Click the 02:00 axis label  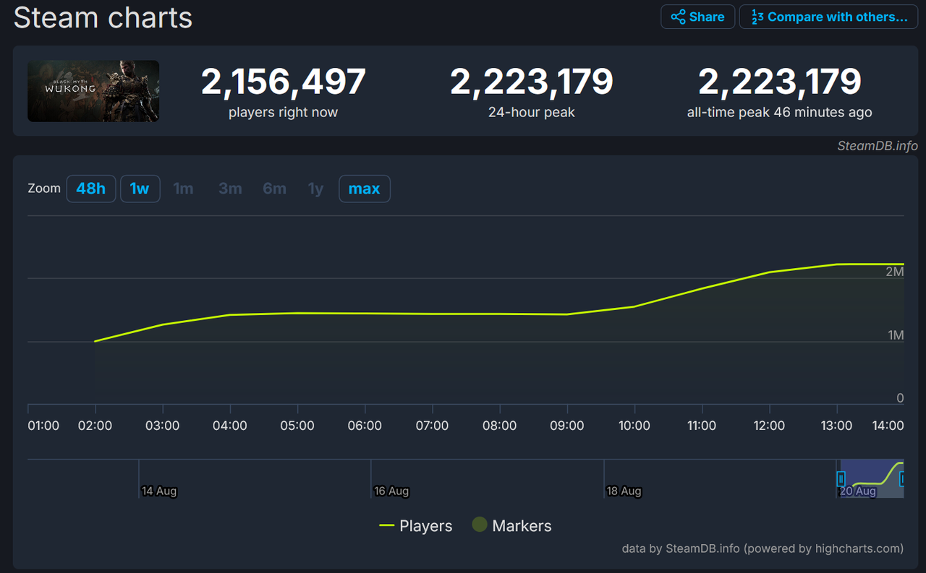[x=95, y=426]
